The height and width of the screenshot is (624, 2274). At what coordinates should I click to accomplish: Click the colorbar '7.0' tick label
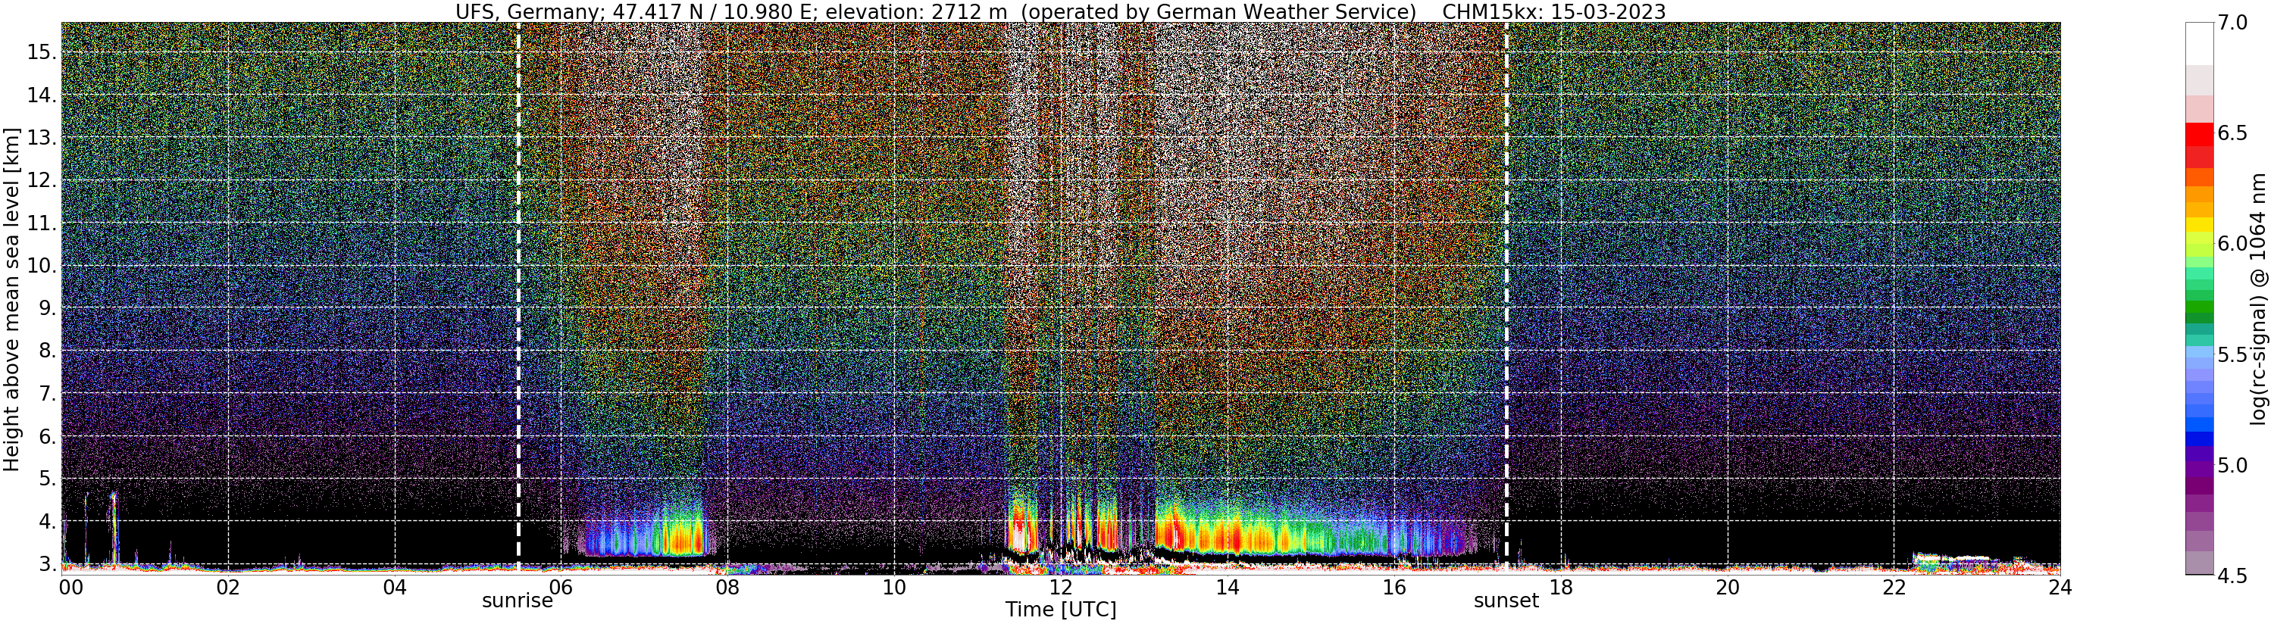click(2233, 22)
